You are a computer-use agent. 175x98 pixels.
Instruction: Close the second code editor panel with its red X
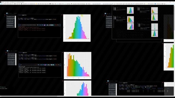click(63, 53)
